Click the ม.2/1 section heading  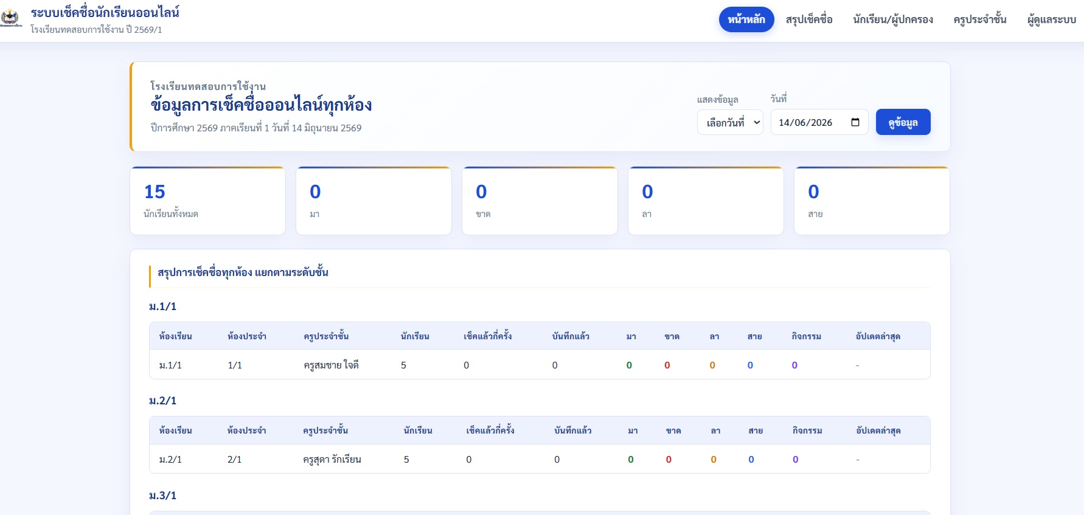pyautogui.click(x=162, y=401)
